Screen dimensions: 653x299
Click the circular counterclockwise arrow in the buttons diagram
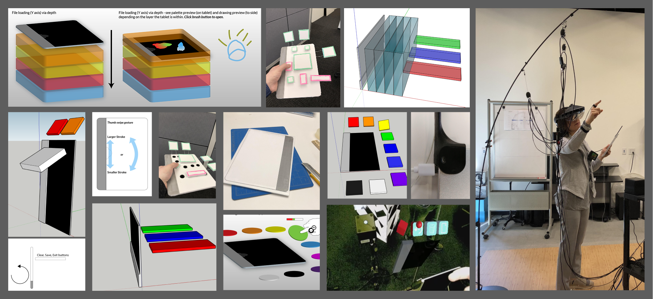[20, 274]
